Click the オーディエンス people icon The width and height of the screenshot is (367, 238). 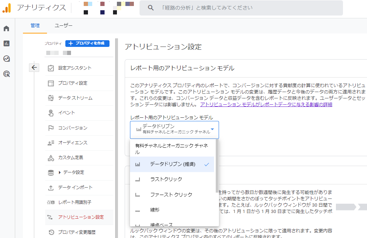click(x=51, y=143)
